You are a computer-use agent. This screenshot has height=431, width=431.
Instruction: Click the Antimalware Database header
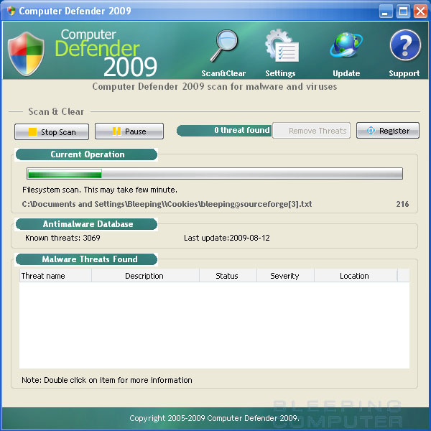[x=87, y=224]
